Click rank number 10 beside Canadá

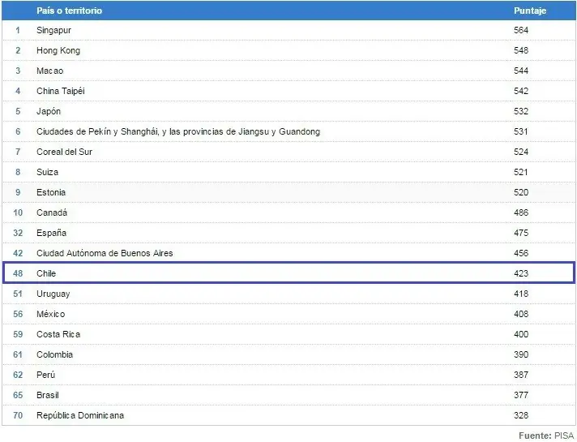point(18,212)
